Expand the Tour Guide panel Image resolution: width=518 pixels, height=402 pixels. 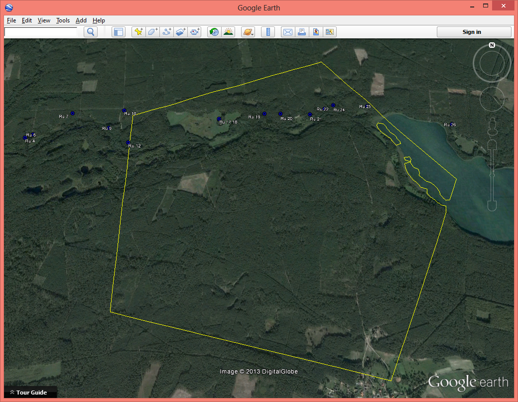pyautogui.click(x=28, y=393)
